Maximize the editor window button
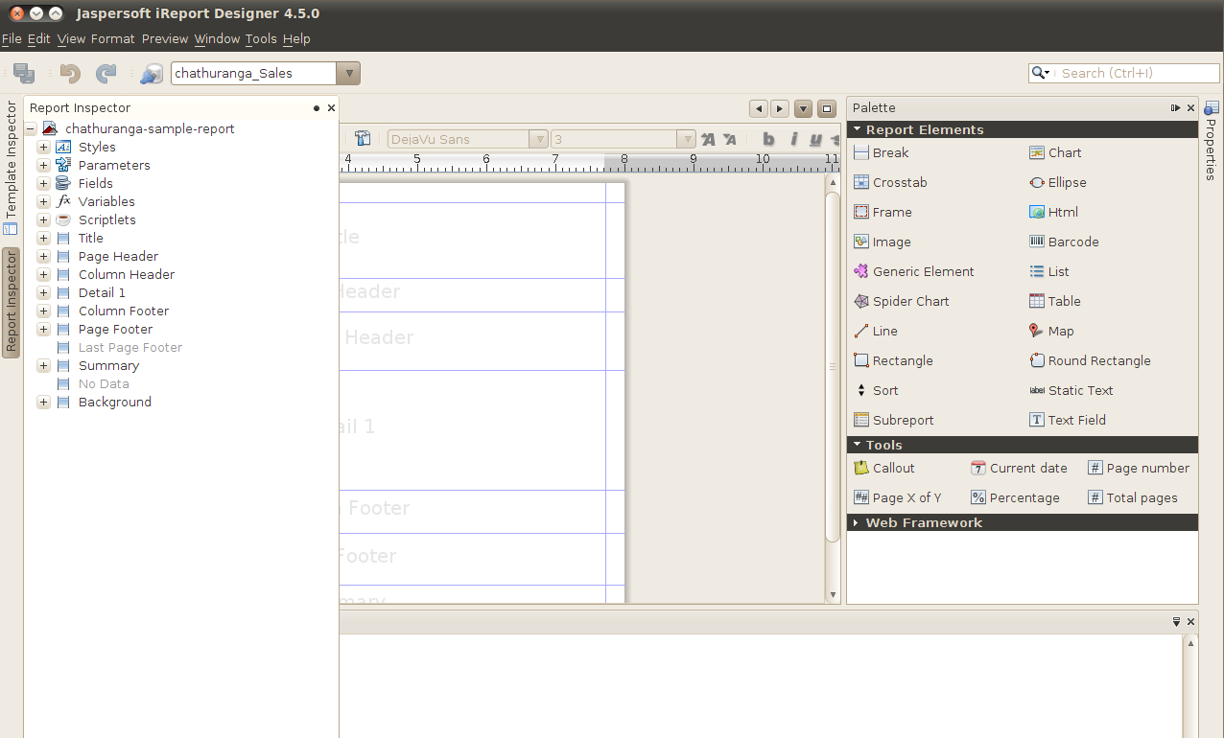 827,109
